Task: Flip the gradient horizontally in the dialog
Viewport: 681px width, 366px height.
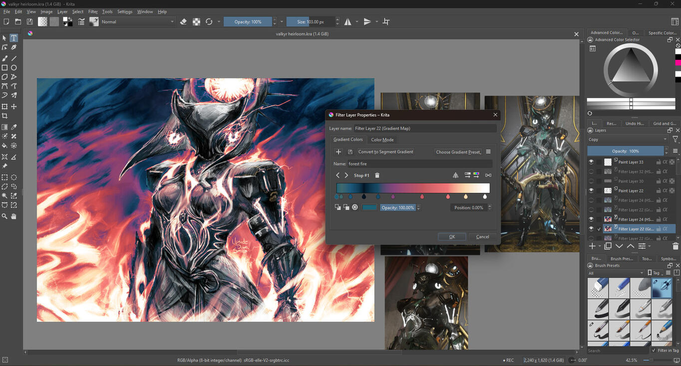Action: pyautogui.click(x=455, y=175)
